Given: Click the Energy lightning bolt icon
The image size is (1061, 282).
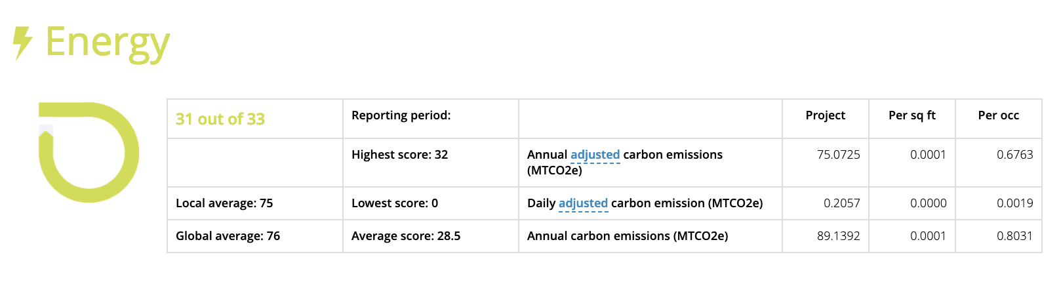Looking at the screenshot, I should point(23,43).
